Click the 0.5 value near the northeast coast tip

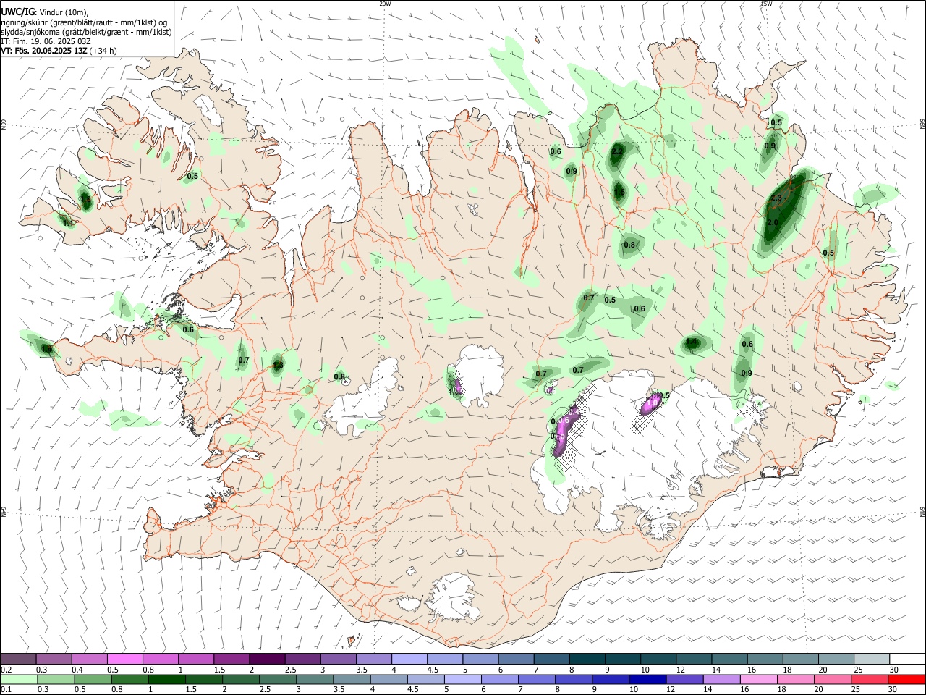(x=776, y=122)
